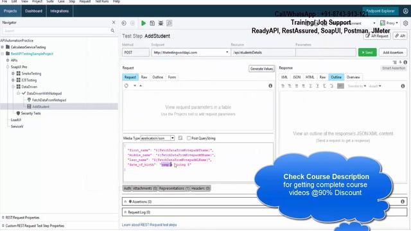Click the Navigator search field
The width and height of the screenshot is (411, 231).
pos(57,31)
